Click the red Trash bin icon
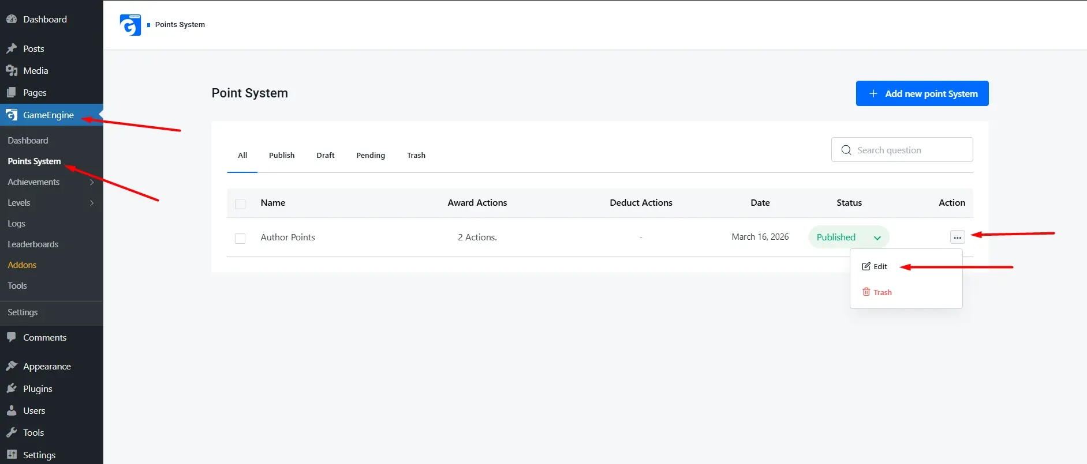Image resolution: width=1087 pixels, height=464 pixels. tap(866, 292)
